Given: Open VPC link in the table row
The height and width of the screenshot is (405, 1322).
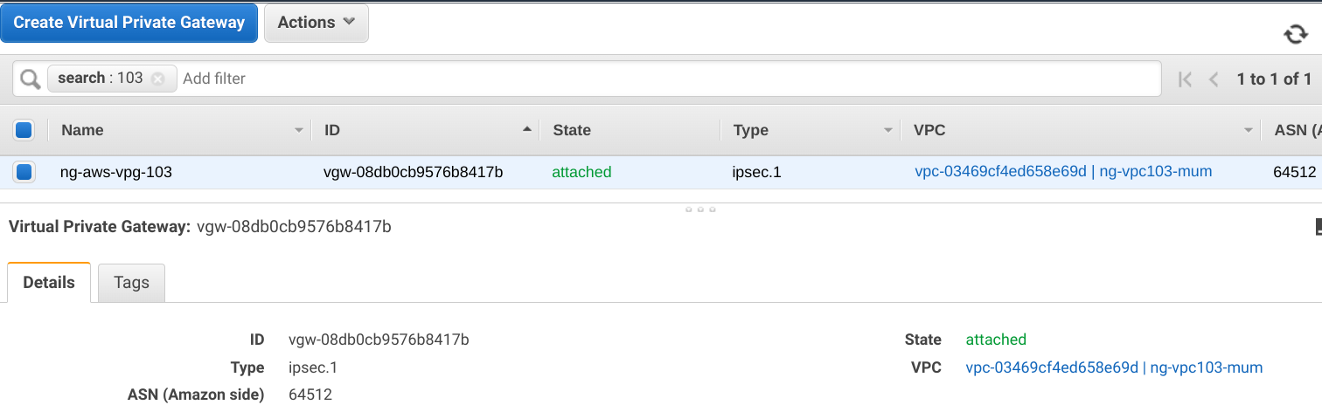Looking at the screenshot, I should tap(1063, 172).
